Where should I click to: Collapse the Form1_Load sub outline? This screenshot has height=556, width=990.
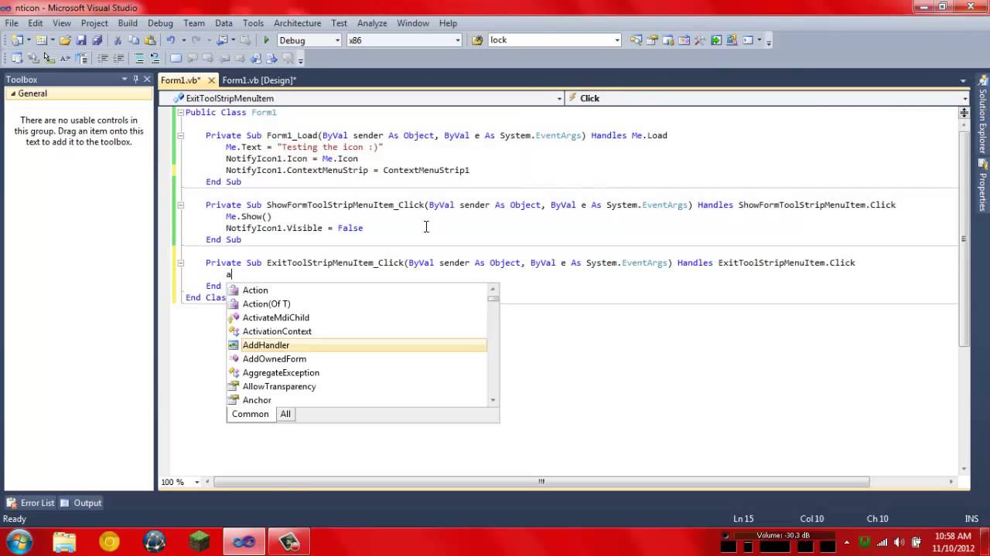[x=180, y=135]
